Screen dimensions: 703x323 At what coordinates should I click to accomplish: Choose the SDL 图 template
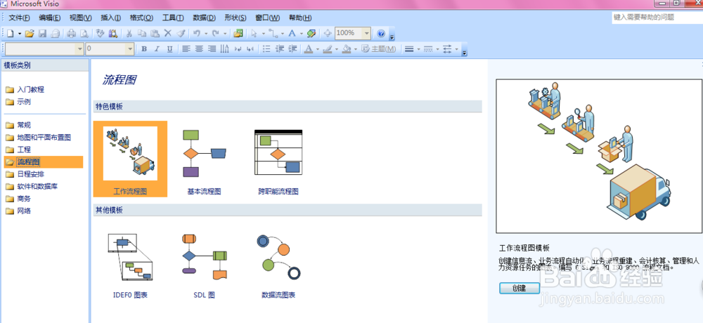(x=204, y=266)
